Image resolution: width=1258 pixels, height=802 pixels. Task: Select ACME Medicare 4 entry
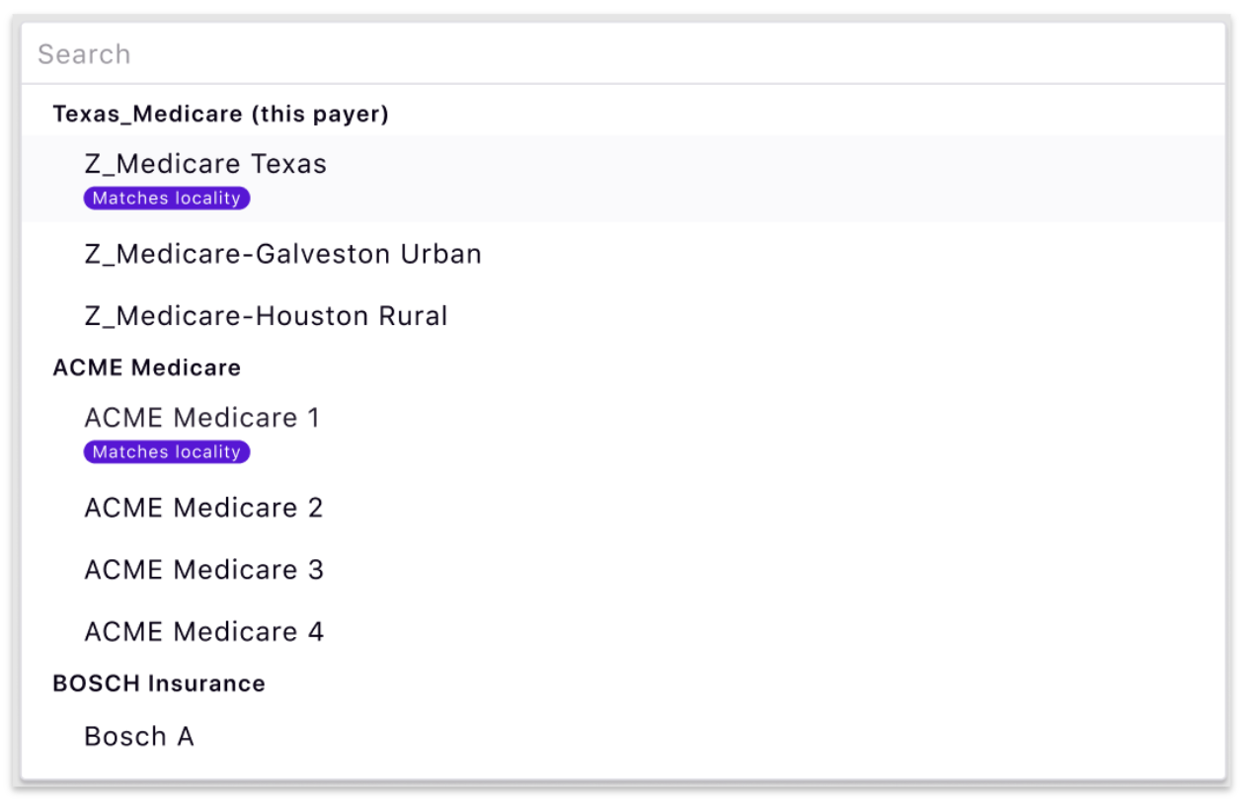623,631
